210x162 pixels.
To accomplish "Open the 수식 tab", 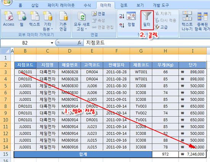I will coord(87,5).
